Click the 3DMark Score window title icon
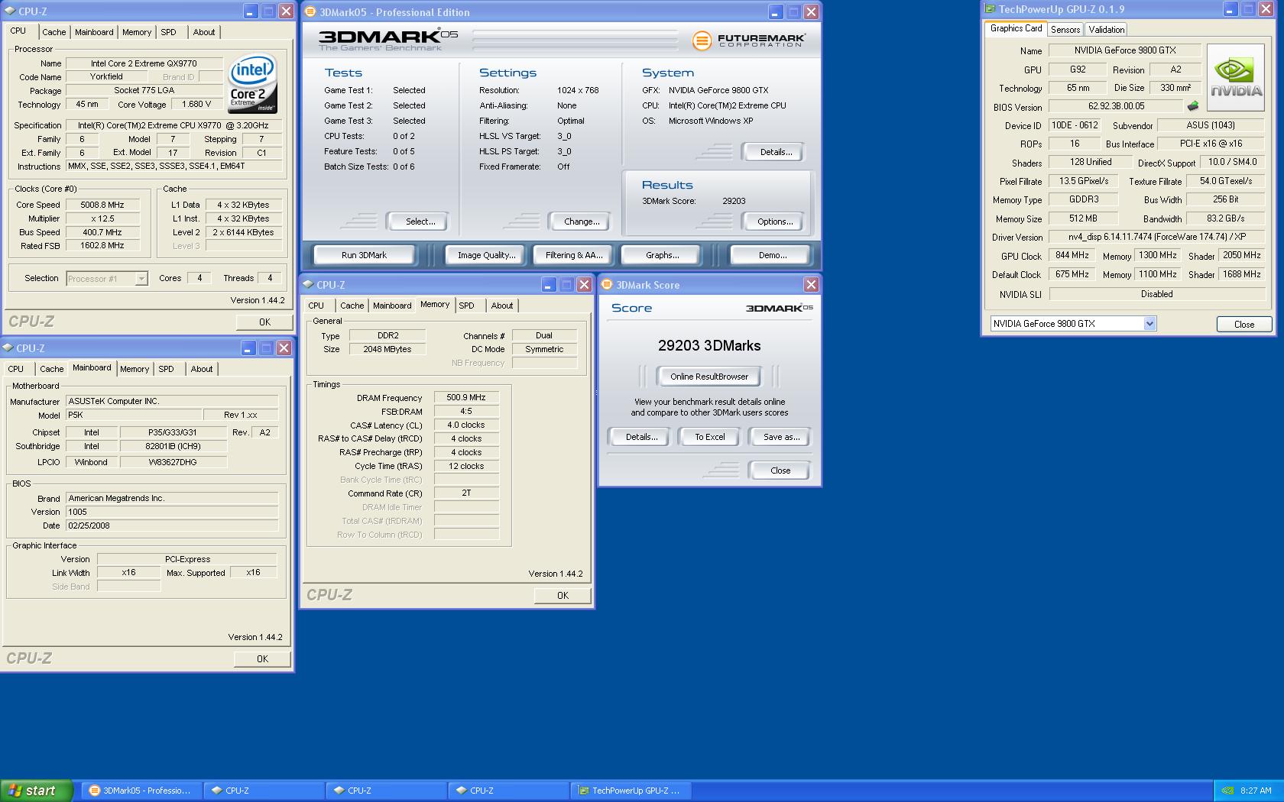Viewport: 1284px width, 802px height. pyautogui.click(x=607, y=284)
